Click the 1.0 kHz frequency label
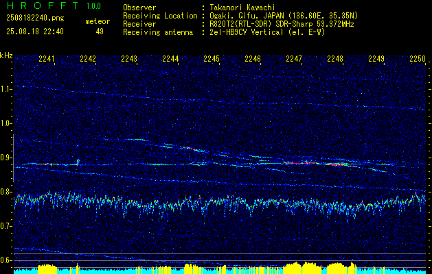The height and width of the screenshot is (274, 432). [x=5, y=123]
